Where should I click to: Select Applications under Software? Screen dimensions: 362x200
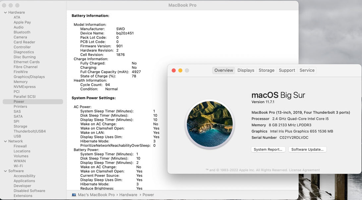point(24,181)
